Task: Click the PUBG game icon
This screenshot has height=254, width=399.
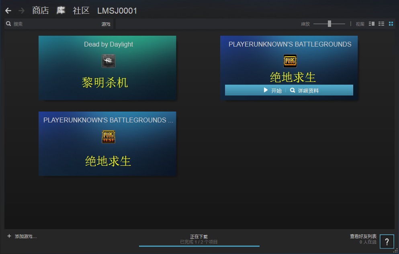Action: 290,61
